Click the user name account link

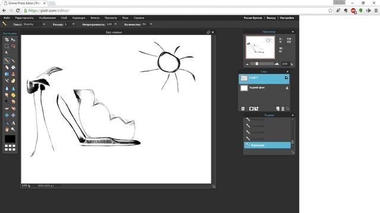click(253, 18)
